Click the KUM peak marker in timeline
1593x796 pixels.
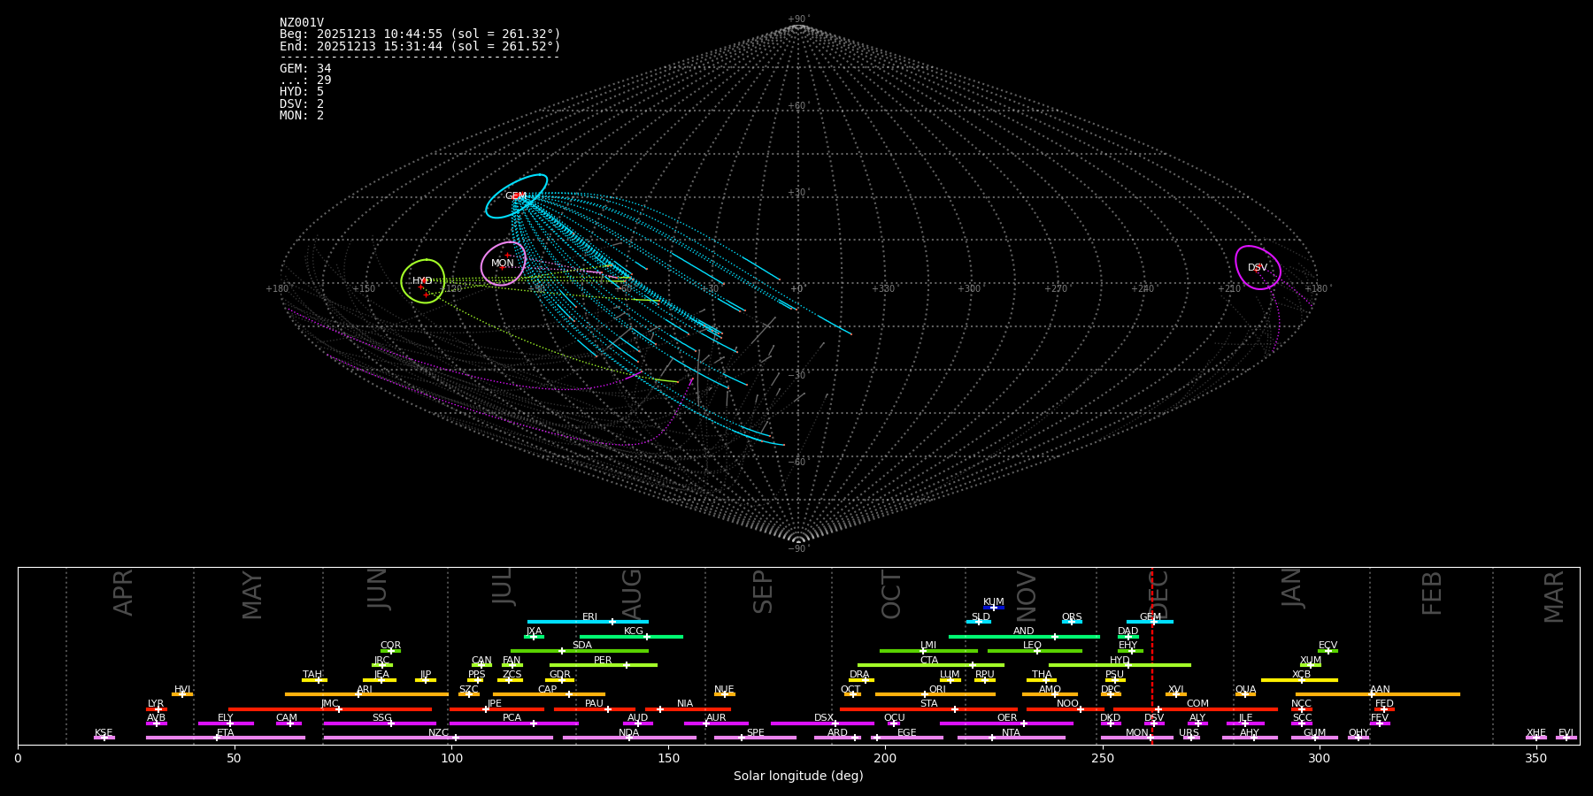[994, 608]
